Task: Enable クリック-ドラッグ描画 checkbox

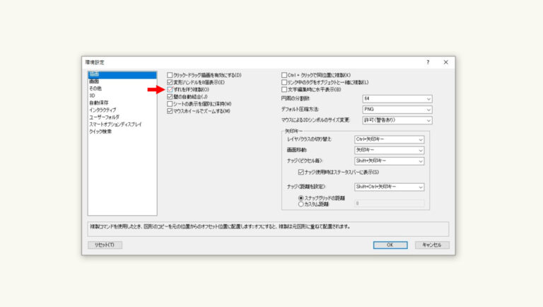Action: click(x=170, y=75)
